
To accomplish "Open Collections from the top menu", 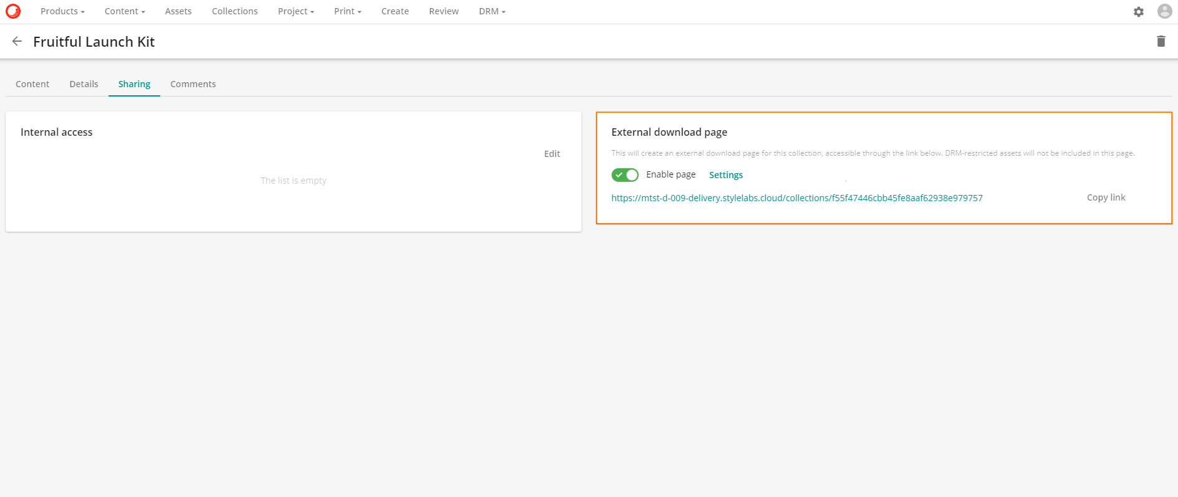I will [x=234, y=11].
